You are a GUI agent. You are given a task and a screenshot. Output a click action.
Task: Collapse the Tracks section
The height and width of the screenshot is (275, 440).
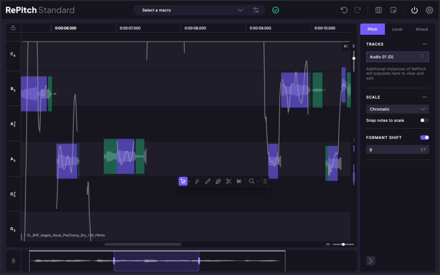click(x=425, y=44)
